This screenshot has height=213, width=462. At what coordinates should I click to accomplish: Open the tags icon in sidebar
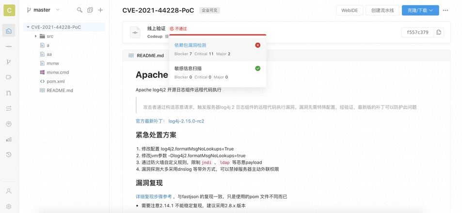coord(9,77)
